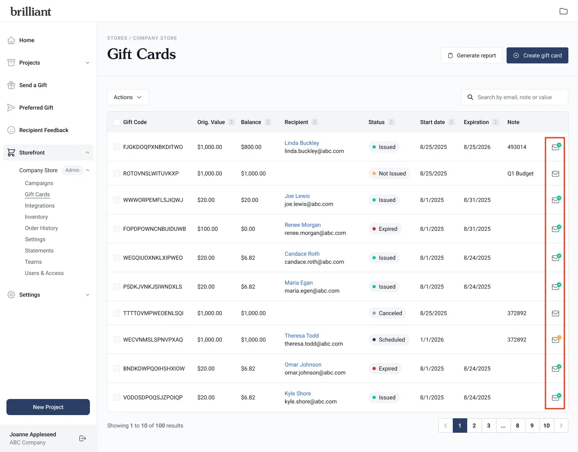Click the email icon in Linda Buckley's row
The image size is (578, 452).
click(x=556, y=147)
